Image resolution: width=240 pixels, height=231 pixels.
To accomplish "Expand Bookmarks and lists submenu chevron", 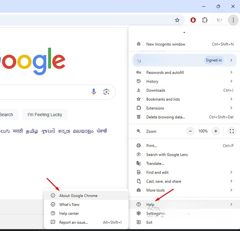I will coord(231,99).
